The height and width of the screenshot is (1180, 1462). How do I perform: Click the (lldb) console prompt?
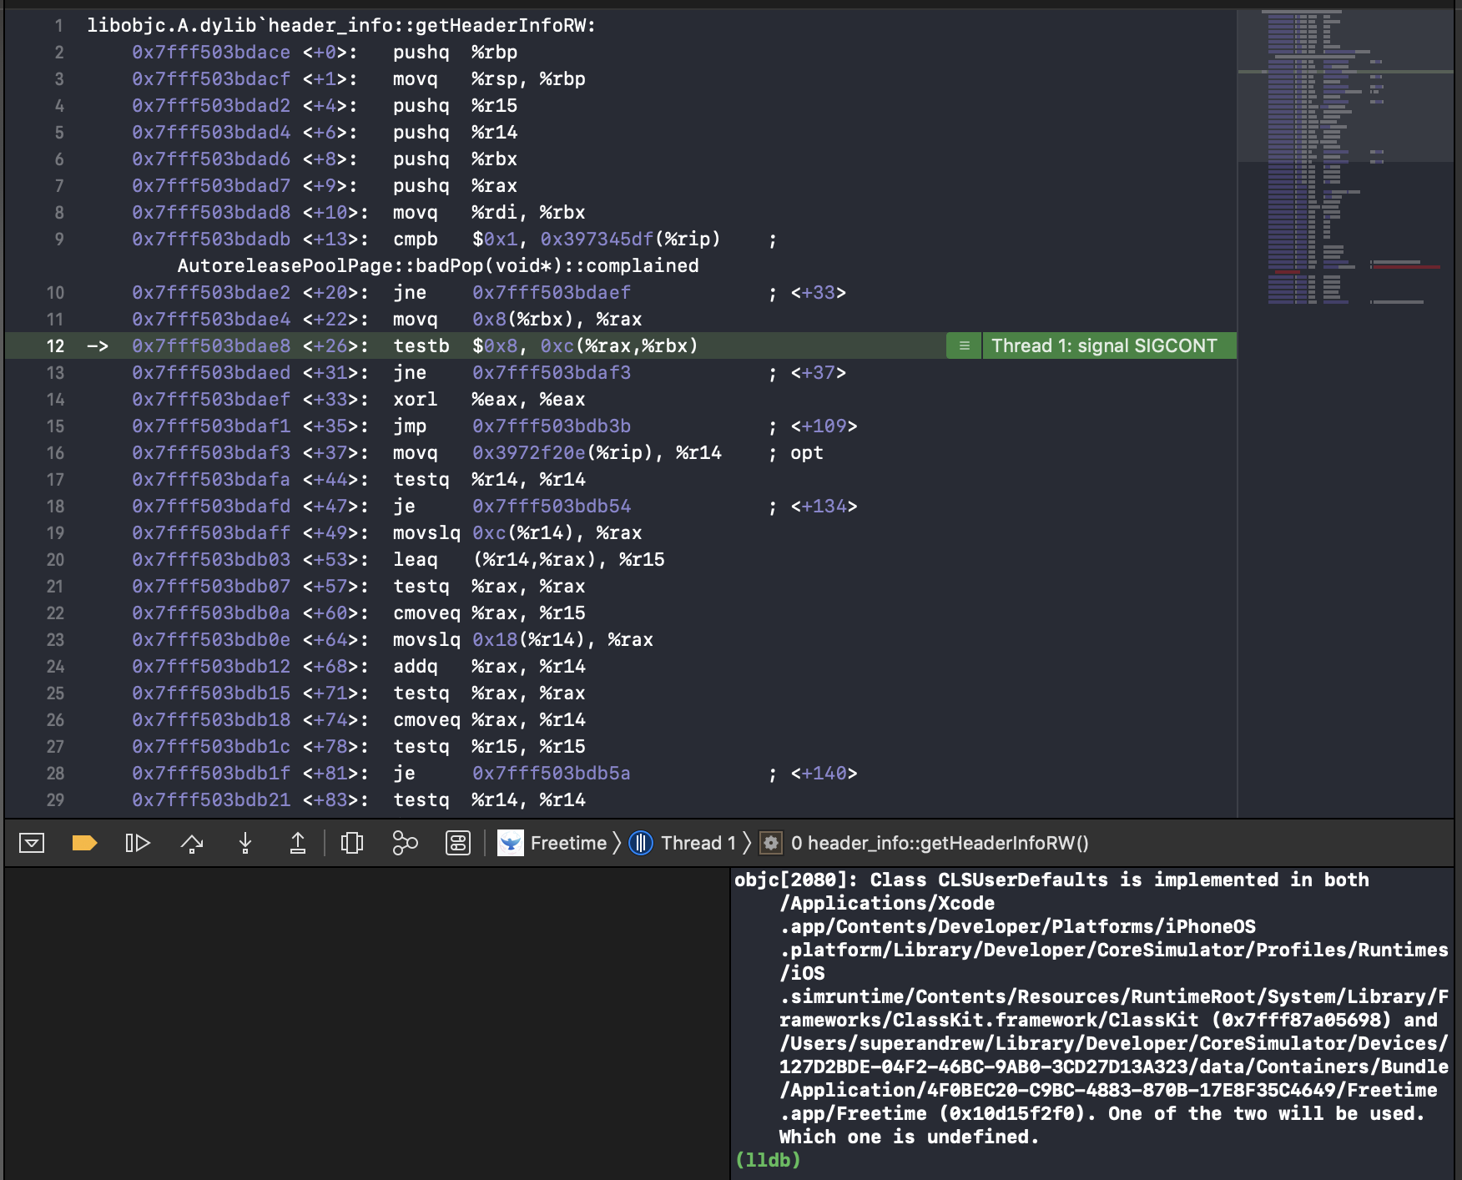click(x=768, y=1160)
